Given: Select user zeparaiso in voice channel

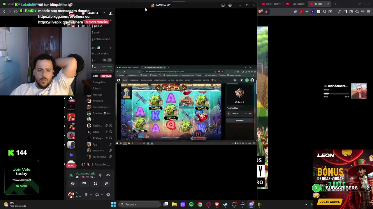Looking at the screenshot, I should (98, 150).
